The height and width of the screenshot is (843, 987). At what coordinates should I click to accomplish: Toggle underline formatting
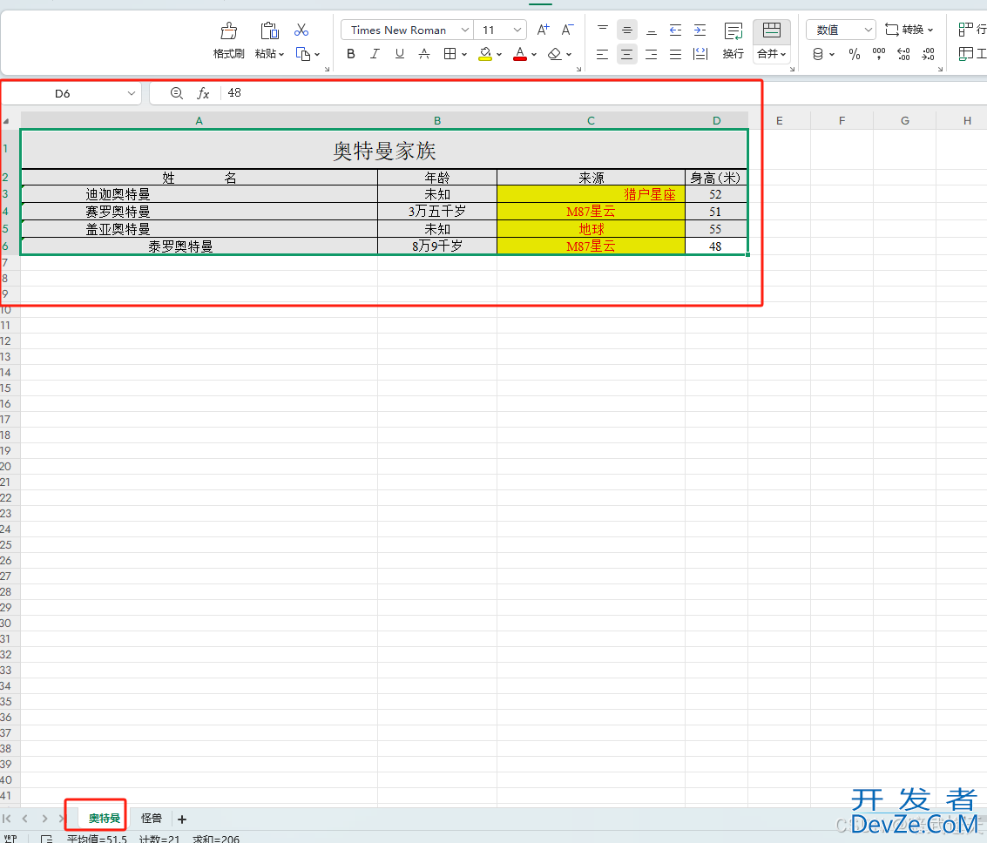400,54
